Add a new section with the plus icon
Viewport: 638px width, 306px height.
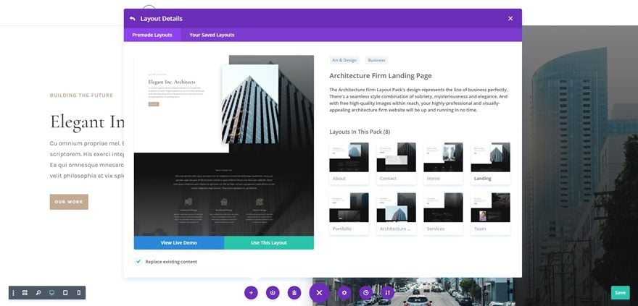click(x=251, y=292)
